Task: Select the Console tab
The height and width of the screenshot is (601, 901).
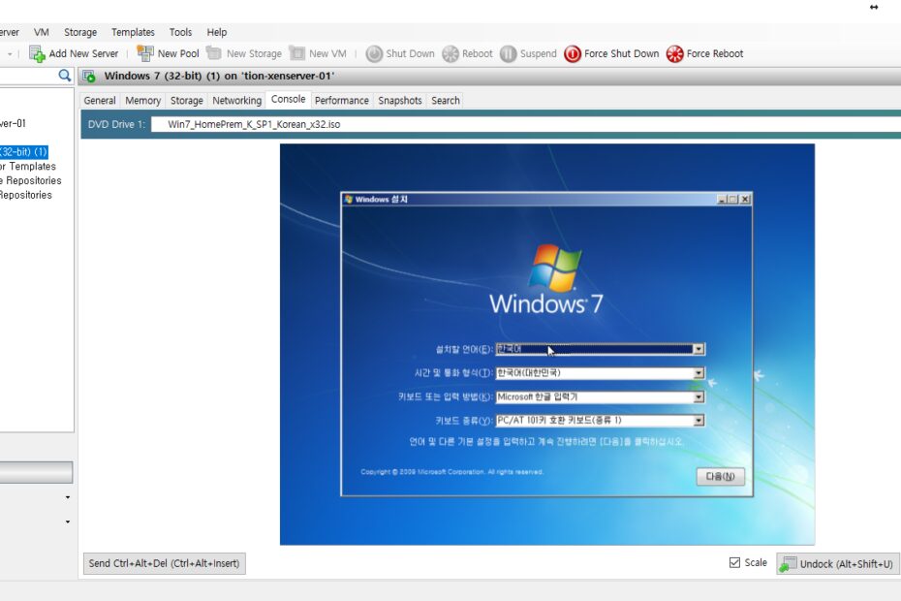Action: (x=289, y=100)
